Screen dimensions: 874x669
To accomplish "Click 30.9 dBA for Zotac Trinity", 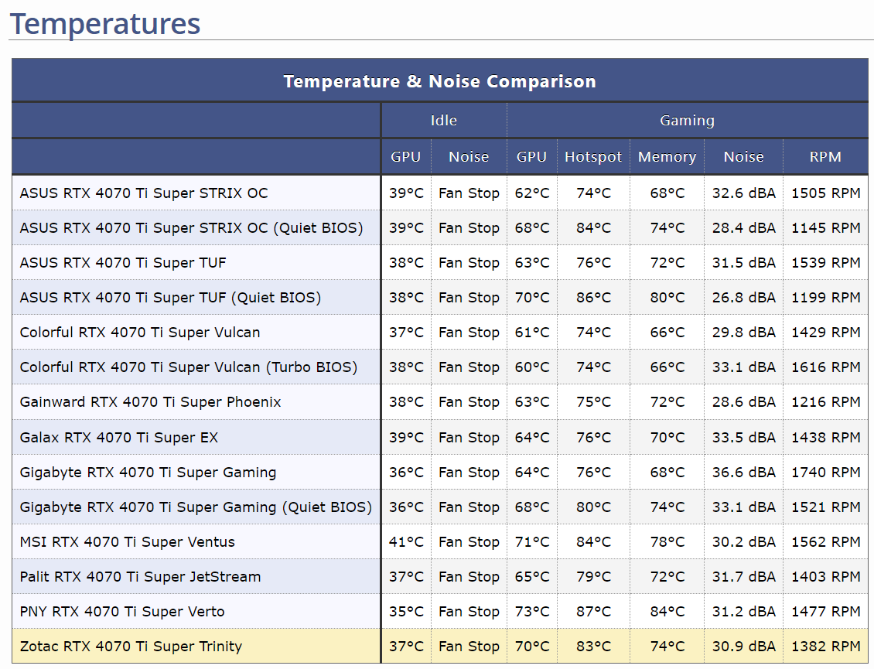I will point(743,647).
